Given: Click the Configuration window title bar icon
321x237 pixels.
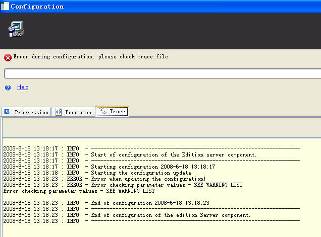Looking at the screenshot, I should tap(5, 7).
